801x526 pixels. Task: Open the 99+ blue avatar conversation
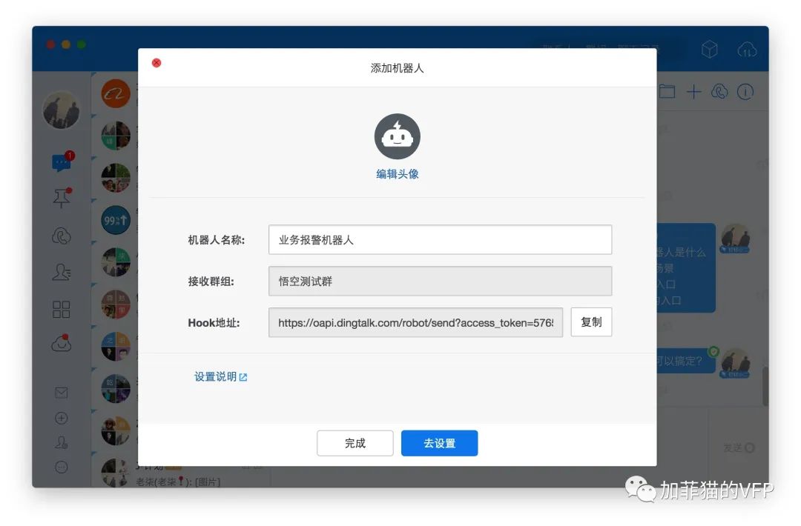(116, 220)
